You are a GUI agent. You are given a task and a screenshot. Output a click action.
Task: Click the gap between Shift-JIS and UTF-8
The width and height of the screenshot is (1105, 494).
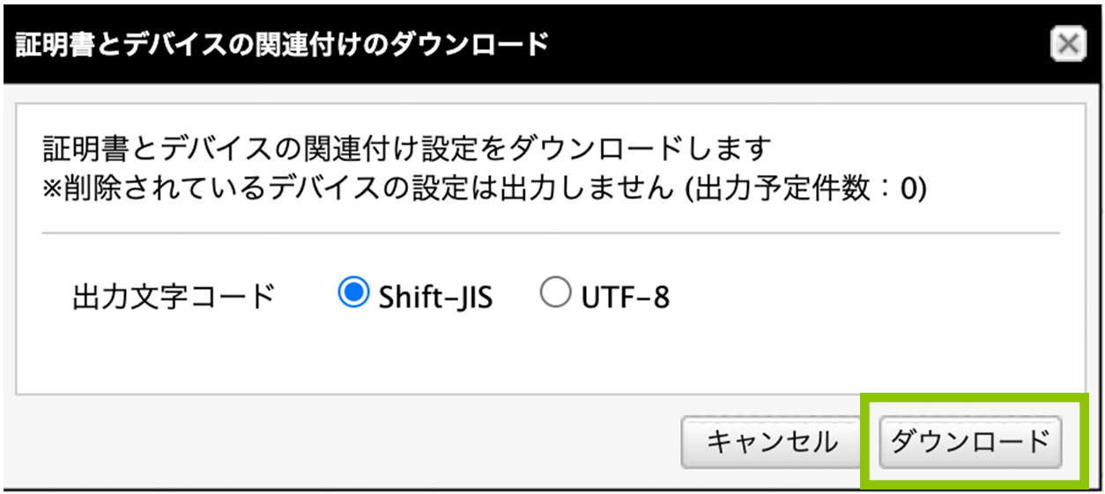[x=516, y=297]
